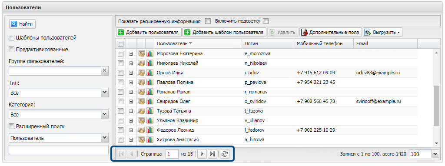Open the Тип dropdown
The height and width of the screenshot is (166, 445).
coord(105,93)
